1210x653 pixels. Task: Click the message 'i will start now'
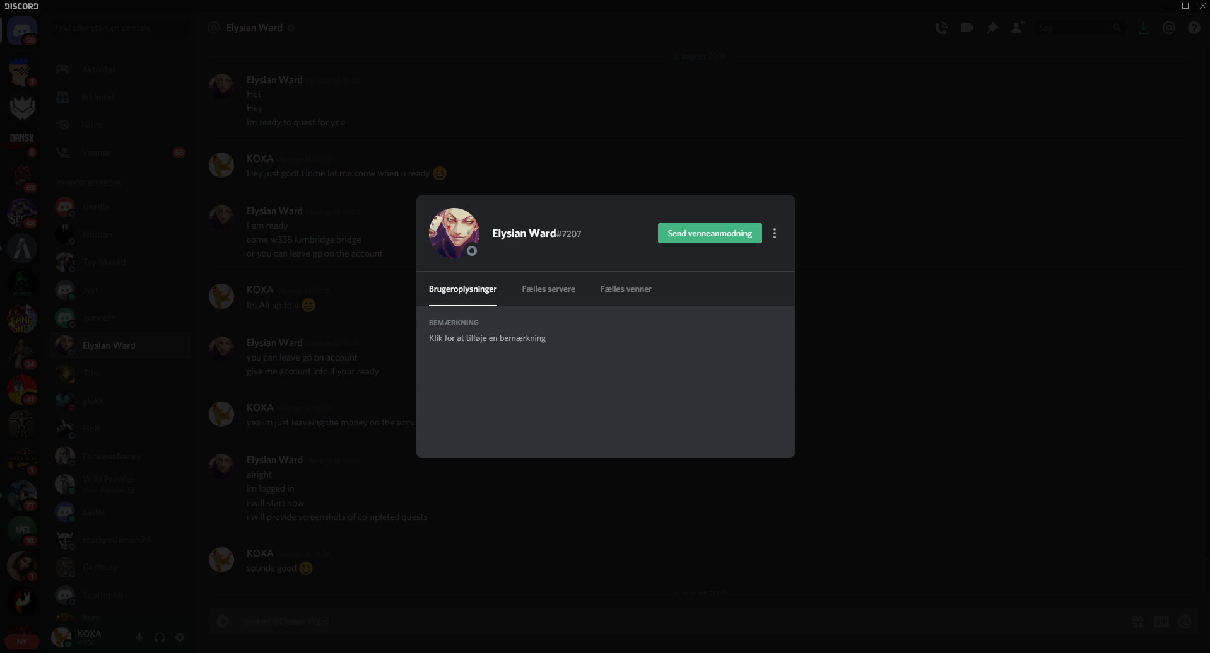coord(275,503)
